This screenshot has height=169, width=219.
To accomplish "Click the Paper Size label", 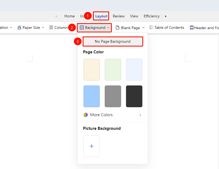I will (31, 27).
